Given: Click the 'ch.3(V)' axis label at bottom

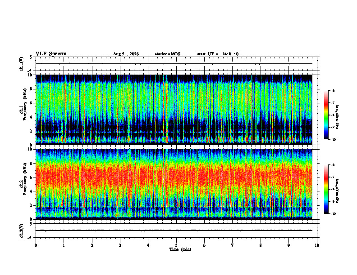Looking at the screenshot, I should tap(22, 231).
